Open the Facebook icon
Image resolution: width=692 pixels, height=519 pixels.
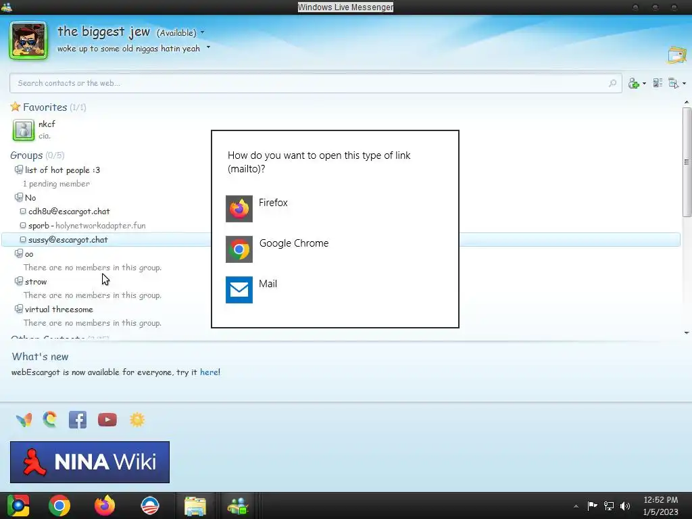[x=78, y=420]
